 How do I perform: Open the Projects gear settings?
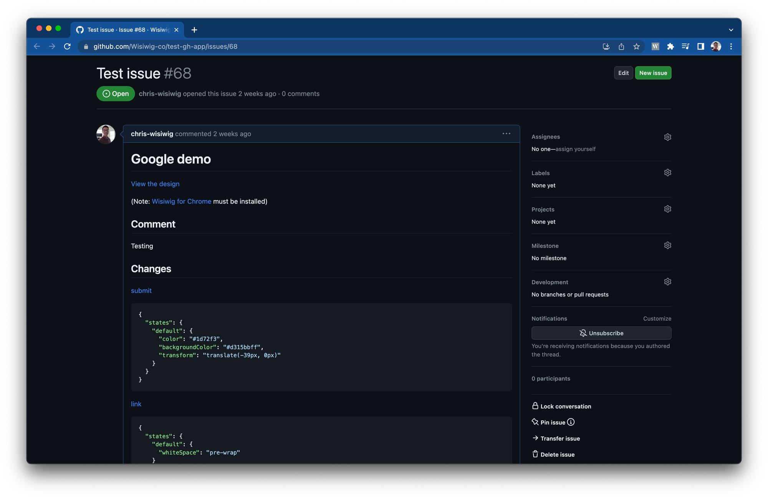pos(667,209)
